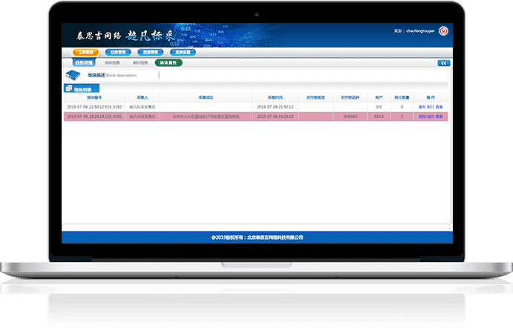This screenshot has height=328, width=513.
Task: Sort by the 采集时间 column header
Action: (275, 97)
